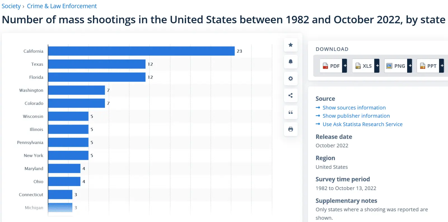The image size is (448, 222).
Task: Click the print chart icon
Action: [x=291, y=129]
